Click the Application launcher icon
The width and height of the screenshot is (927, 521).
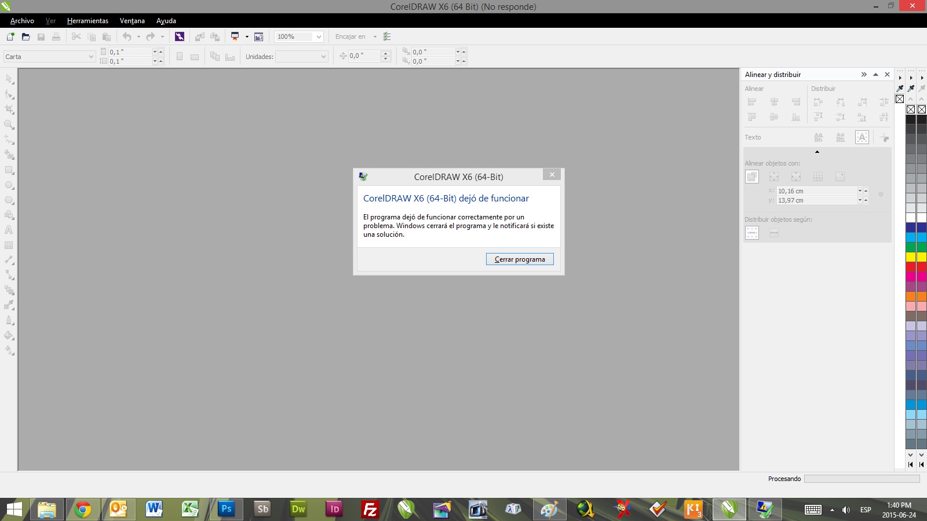235,36
